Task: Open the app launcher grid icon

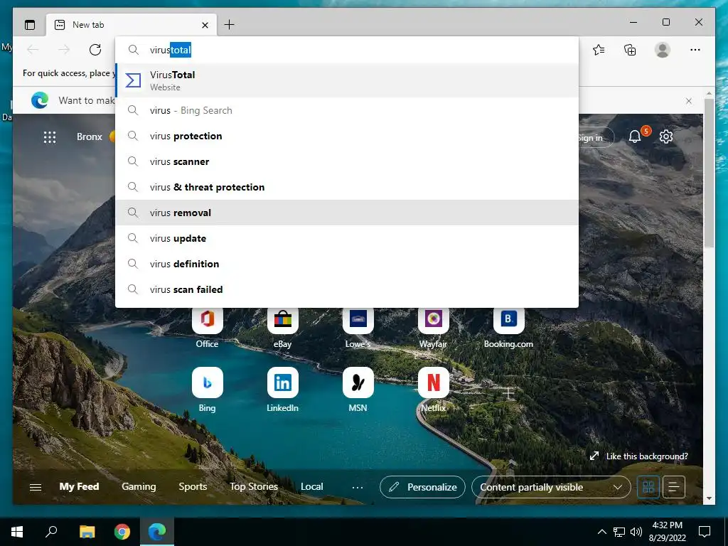Action: coord(50,137)
